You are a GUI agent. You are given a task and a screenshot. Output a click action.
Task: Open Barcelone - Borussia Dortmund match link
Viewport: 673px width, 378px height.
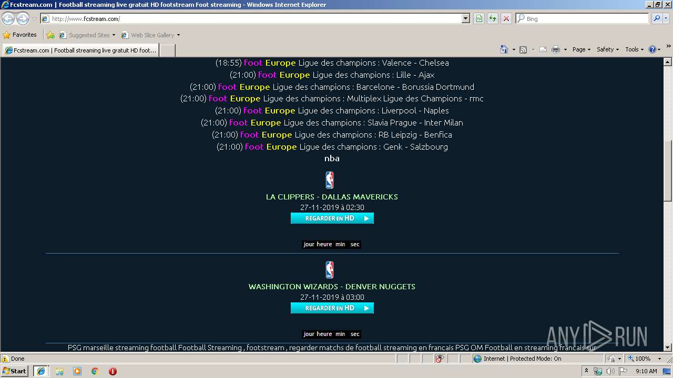(332, 87)
